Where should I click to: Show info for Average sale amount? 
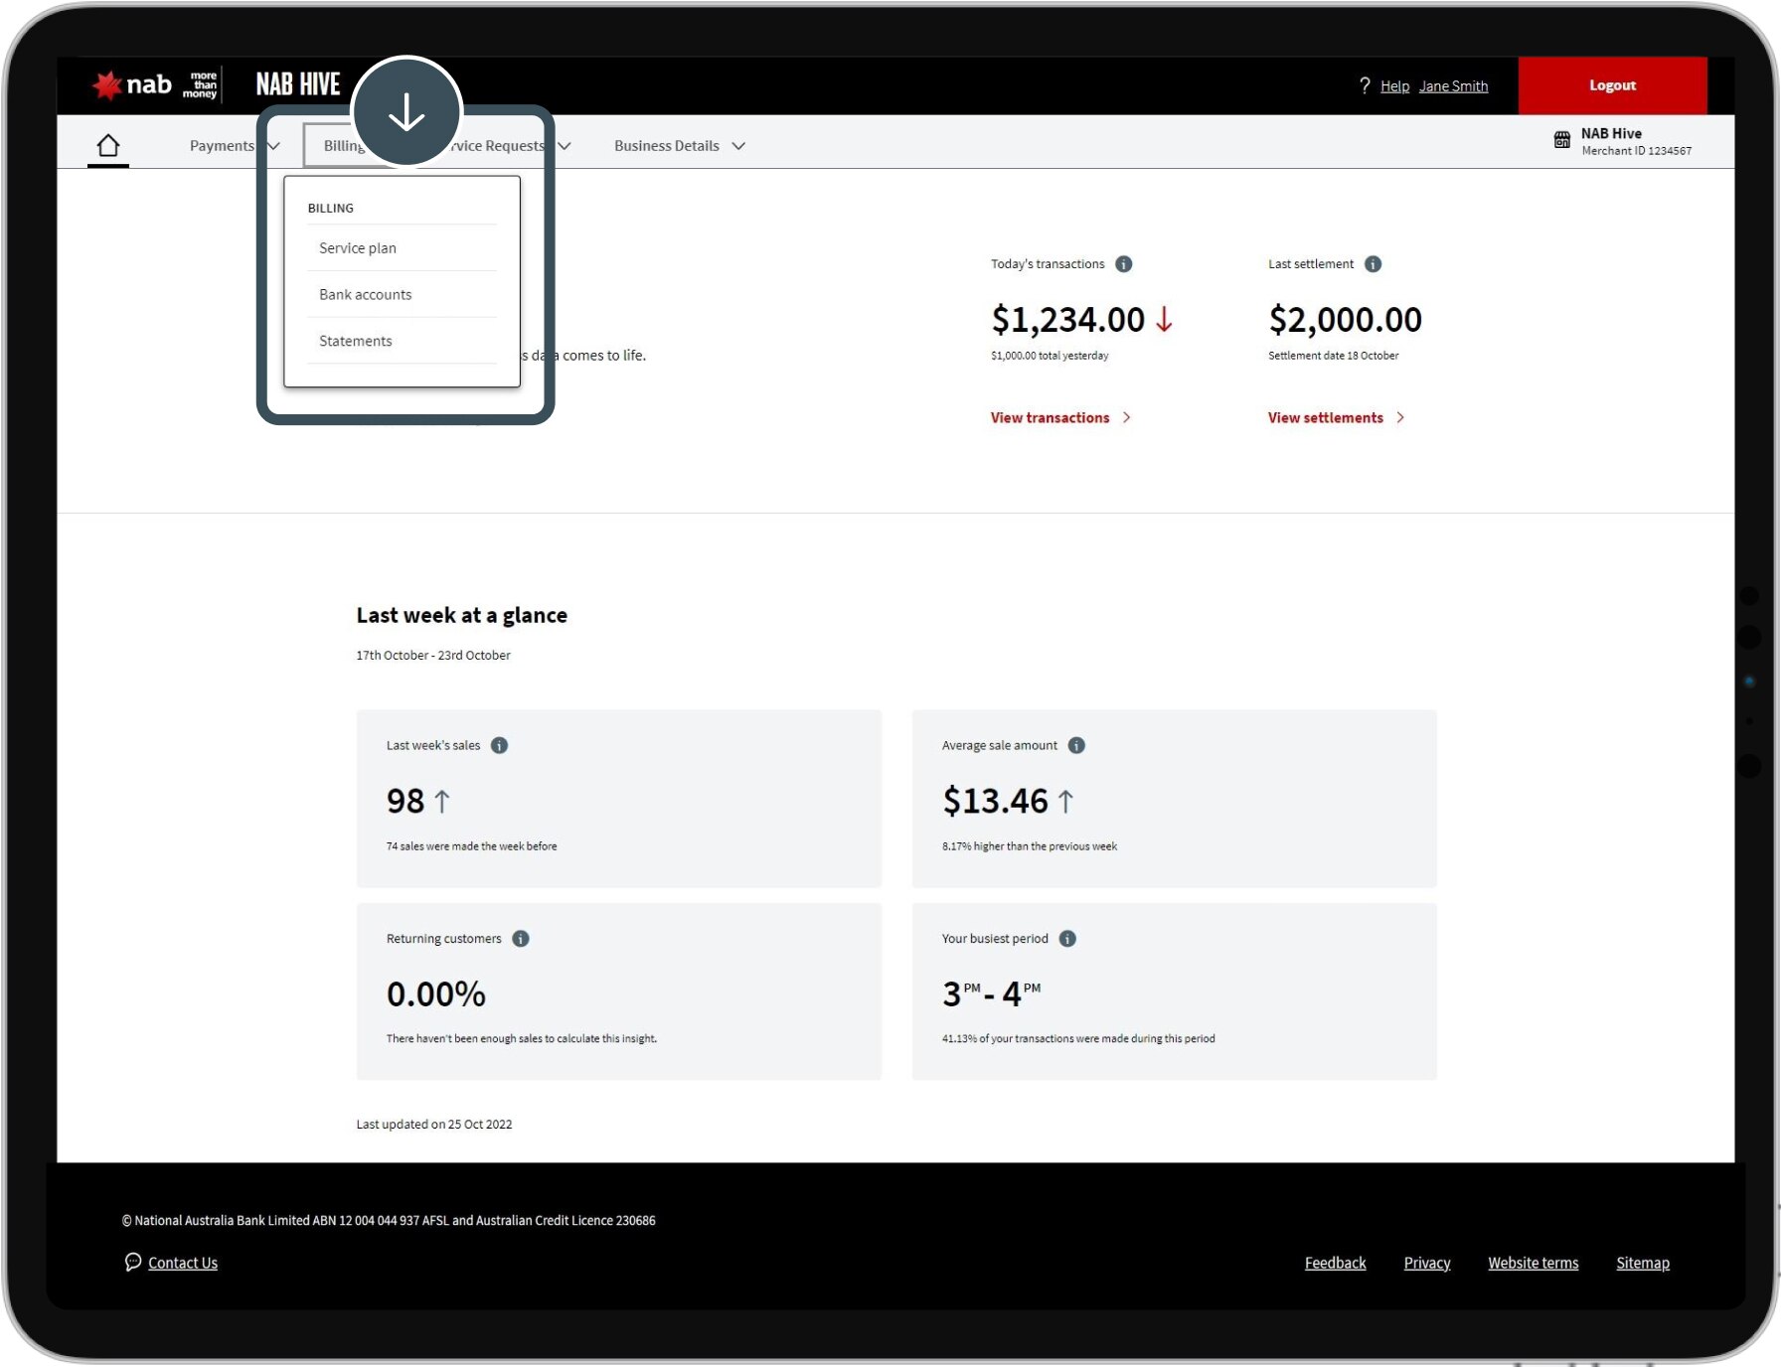tap(1076, 746)
